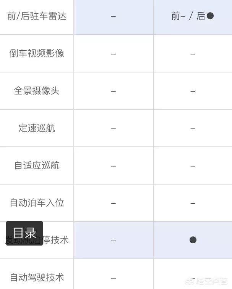Tap the 定速巡航 row label
Viewport: 232px width, 289px height.
(x=37, y=128)
